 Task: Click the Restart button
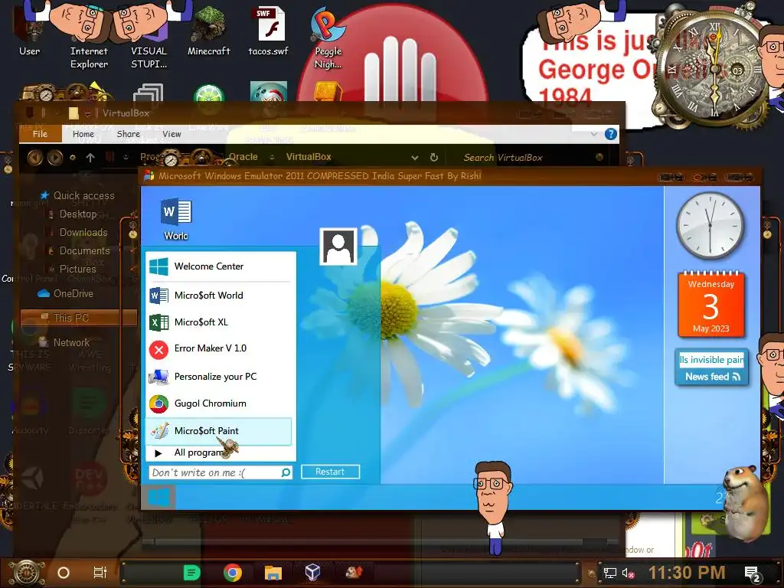point(330,472)
